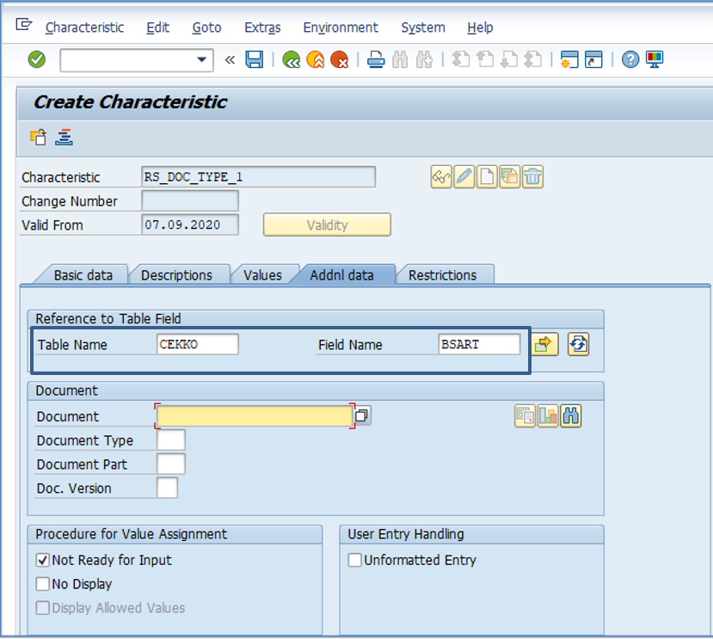The width and height of the screenshot is (713, 639).
Task: Open the Environment menu
Action: point(341,28)
